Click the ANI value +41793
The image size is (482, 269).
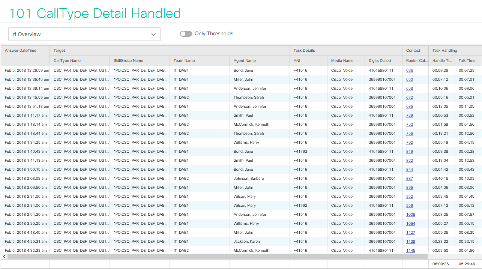click(300, 152)
